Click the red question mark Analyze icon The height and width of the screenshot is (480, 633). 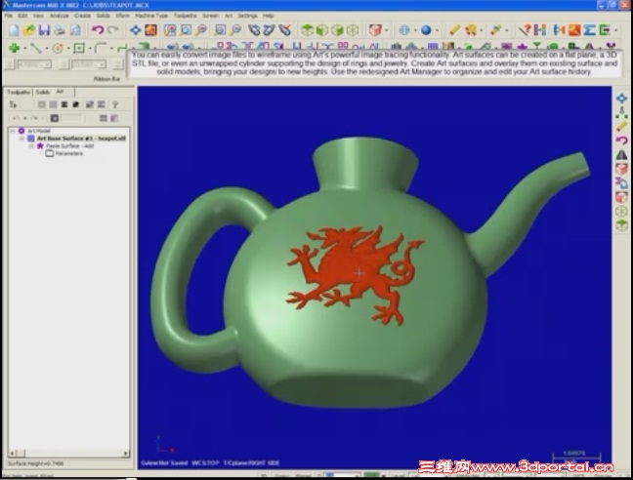pyautogui.click(x=525, y=30)
